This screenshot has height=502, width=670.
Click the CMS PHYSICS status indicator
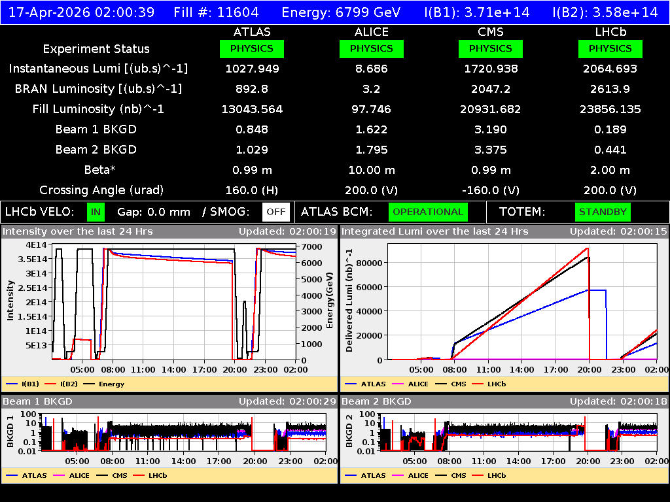click(x=491, y=48)
